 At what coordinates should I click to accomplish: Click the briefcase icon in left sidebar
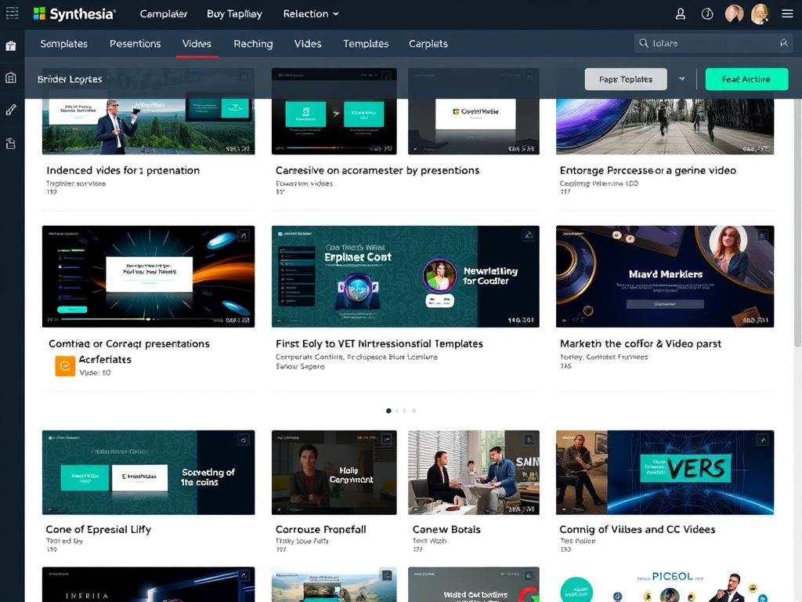pyautogui.click(x=11, y=46)
